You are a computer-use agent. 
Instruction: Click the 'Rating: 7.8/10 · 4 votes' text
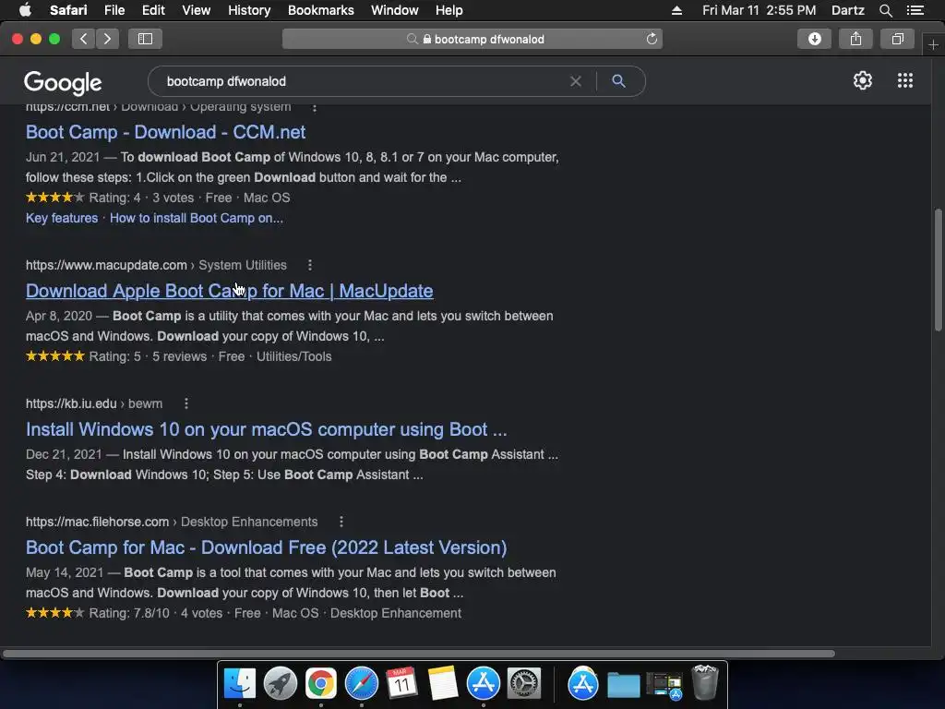[155, 613]
